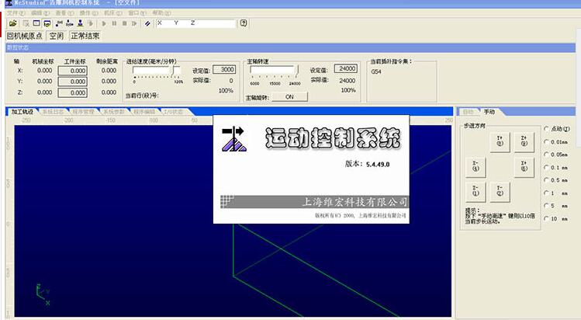Click the Z- (1) jog button
581x320 pixels.
coord(476,192)
